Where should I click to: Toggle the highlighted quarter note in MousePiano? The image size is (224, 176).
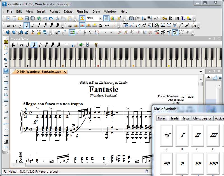(34, 45)
